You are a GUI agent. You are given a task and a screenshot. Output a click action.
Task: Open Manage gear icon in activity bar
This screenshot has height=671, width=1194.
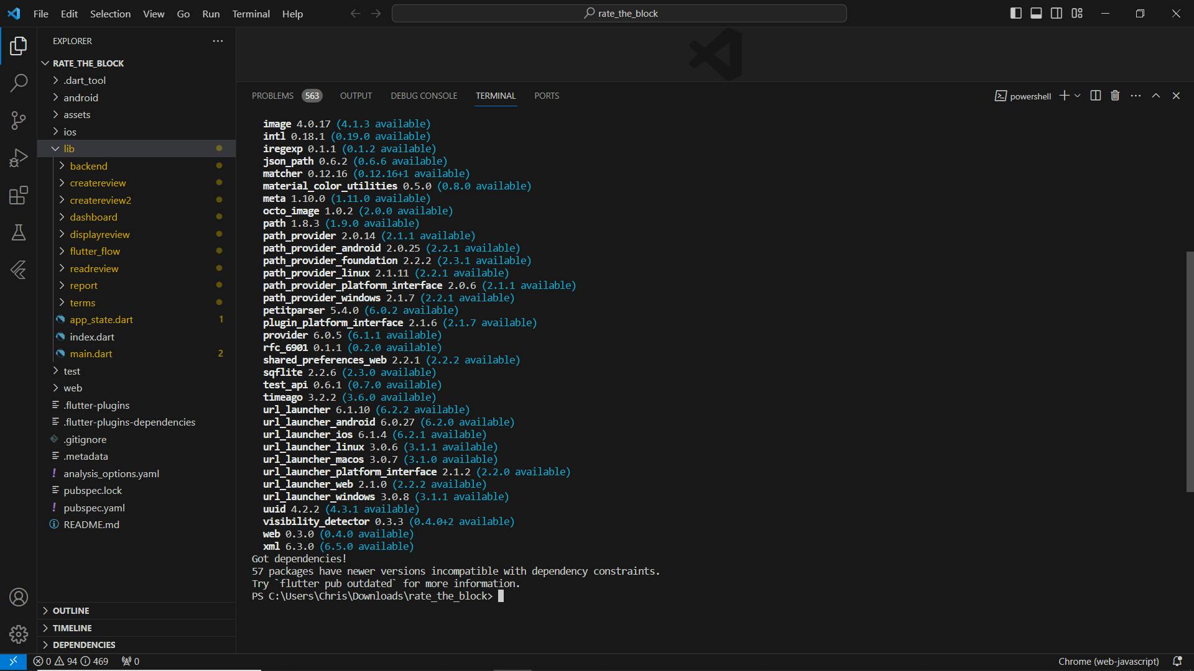tap(19, 634)
